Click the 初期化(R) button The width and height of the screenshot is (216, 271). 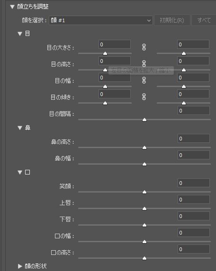click(172, 20)
